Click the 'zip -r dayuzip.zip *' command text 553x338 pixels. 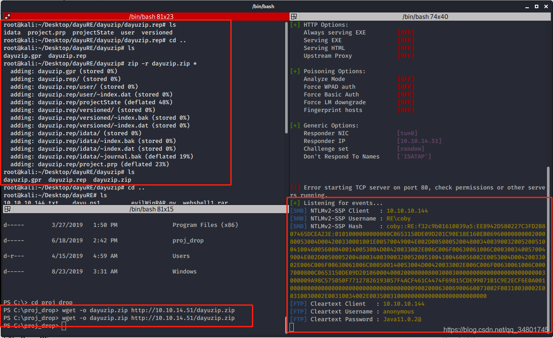click(x=162, y=64)
